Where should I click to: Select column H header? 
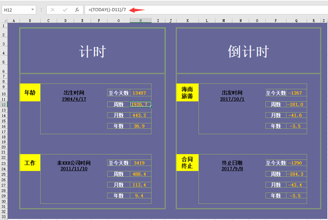tap(140, 20)
